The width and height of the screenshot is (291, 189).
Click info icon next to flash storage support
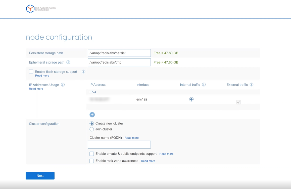(83, 72)
